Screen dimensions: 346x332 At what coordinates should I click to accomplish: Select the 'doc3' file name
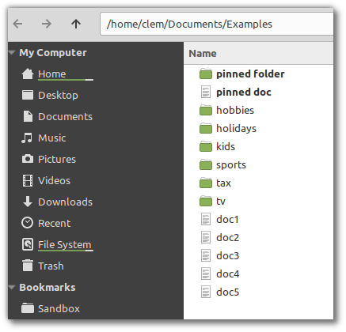(x=227, y=255)
